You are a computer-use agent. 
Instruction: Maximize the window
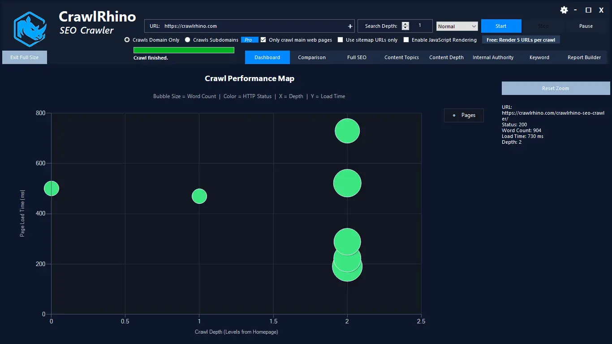(588, 10)
